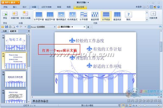Add new document tab with plus button
Screen dimensions: 163x108
click(x=88, y=27)
